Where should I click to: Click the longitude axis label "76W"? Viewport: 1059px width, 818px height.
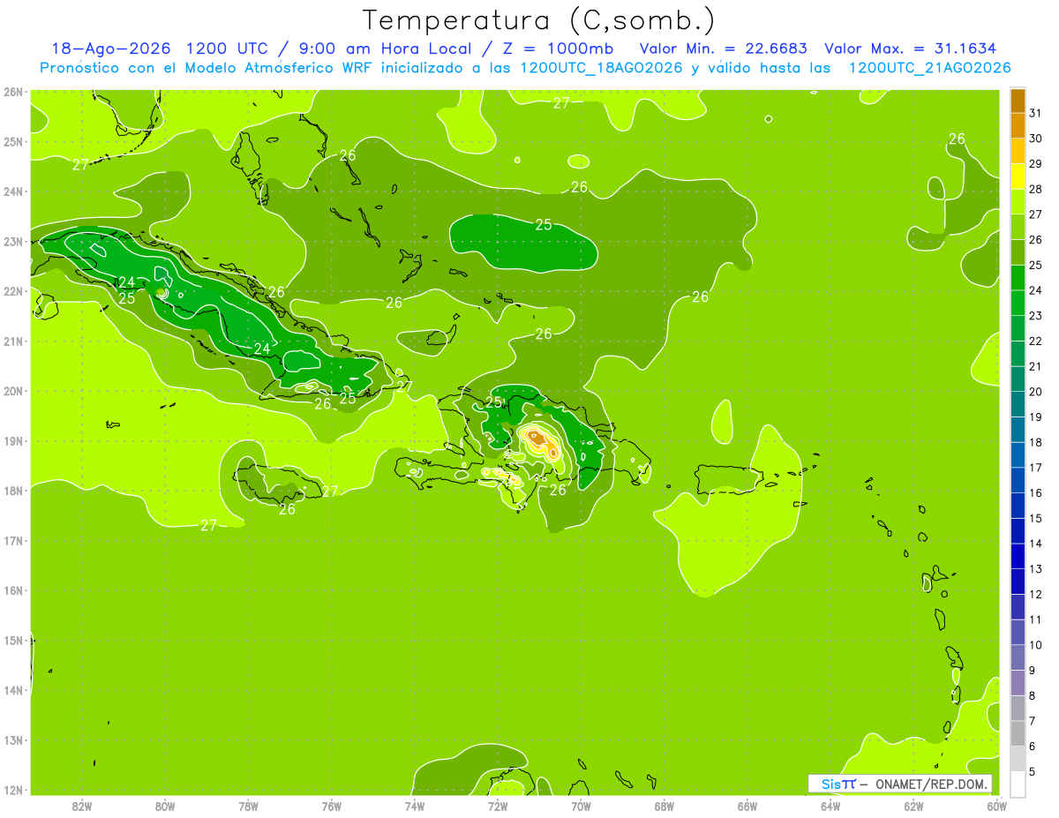[x=331, y=806]
